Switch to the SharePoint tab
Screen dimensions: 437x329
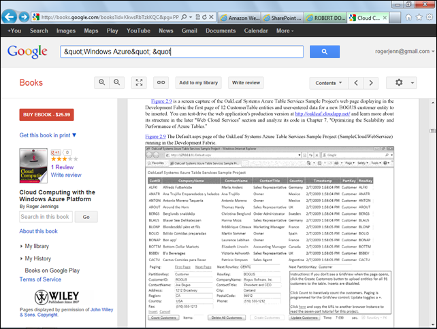(282, 18)
